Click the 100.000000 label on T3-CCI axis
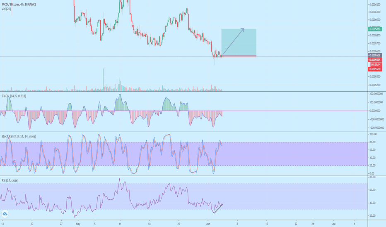Viewport: 386px width, 227px height. 376,102
